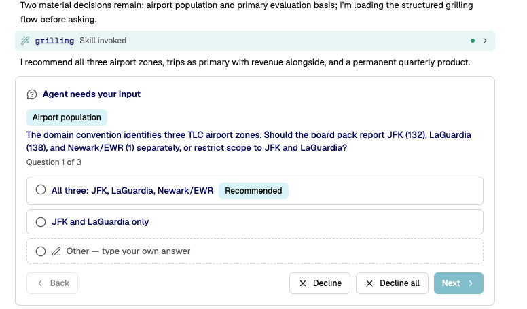This screenshot has width=527, height=309.
Task: Click the Question 1 of 3 progress text
Action: pos(54,162)
